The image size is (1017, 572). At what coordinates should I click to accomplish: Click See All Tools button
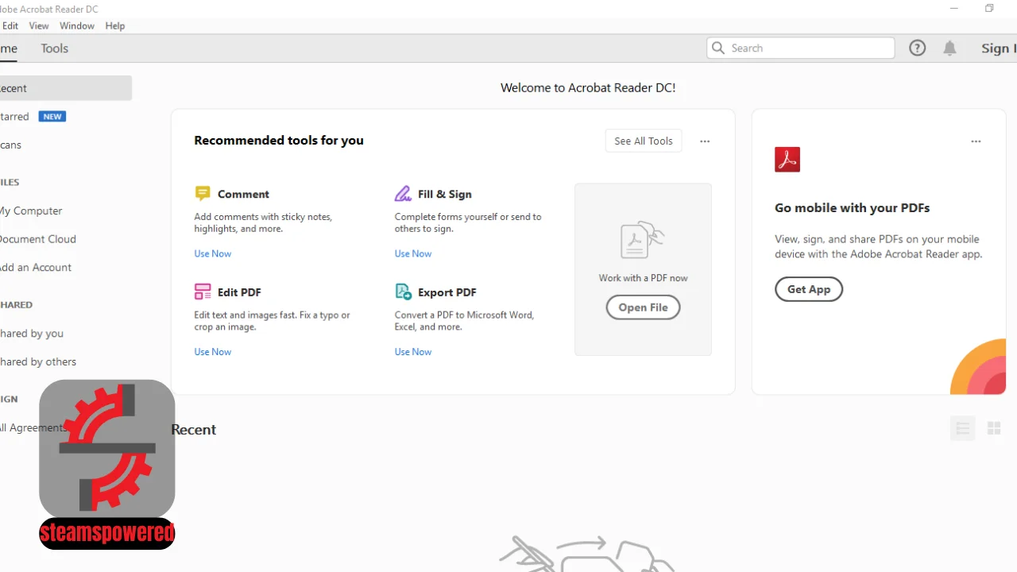[x=644, y=141]
